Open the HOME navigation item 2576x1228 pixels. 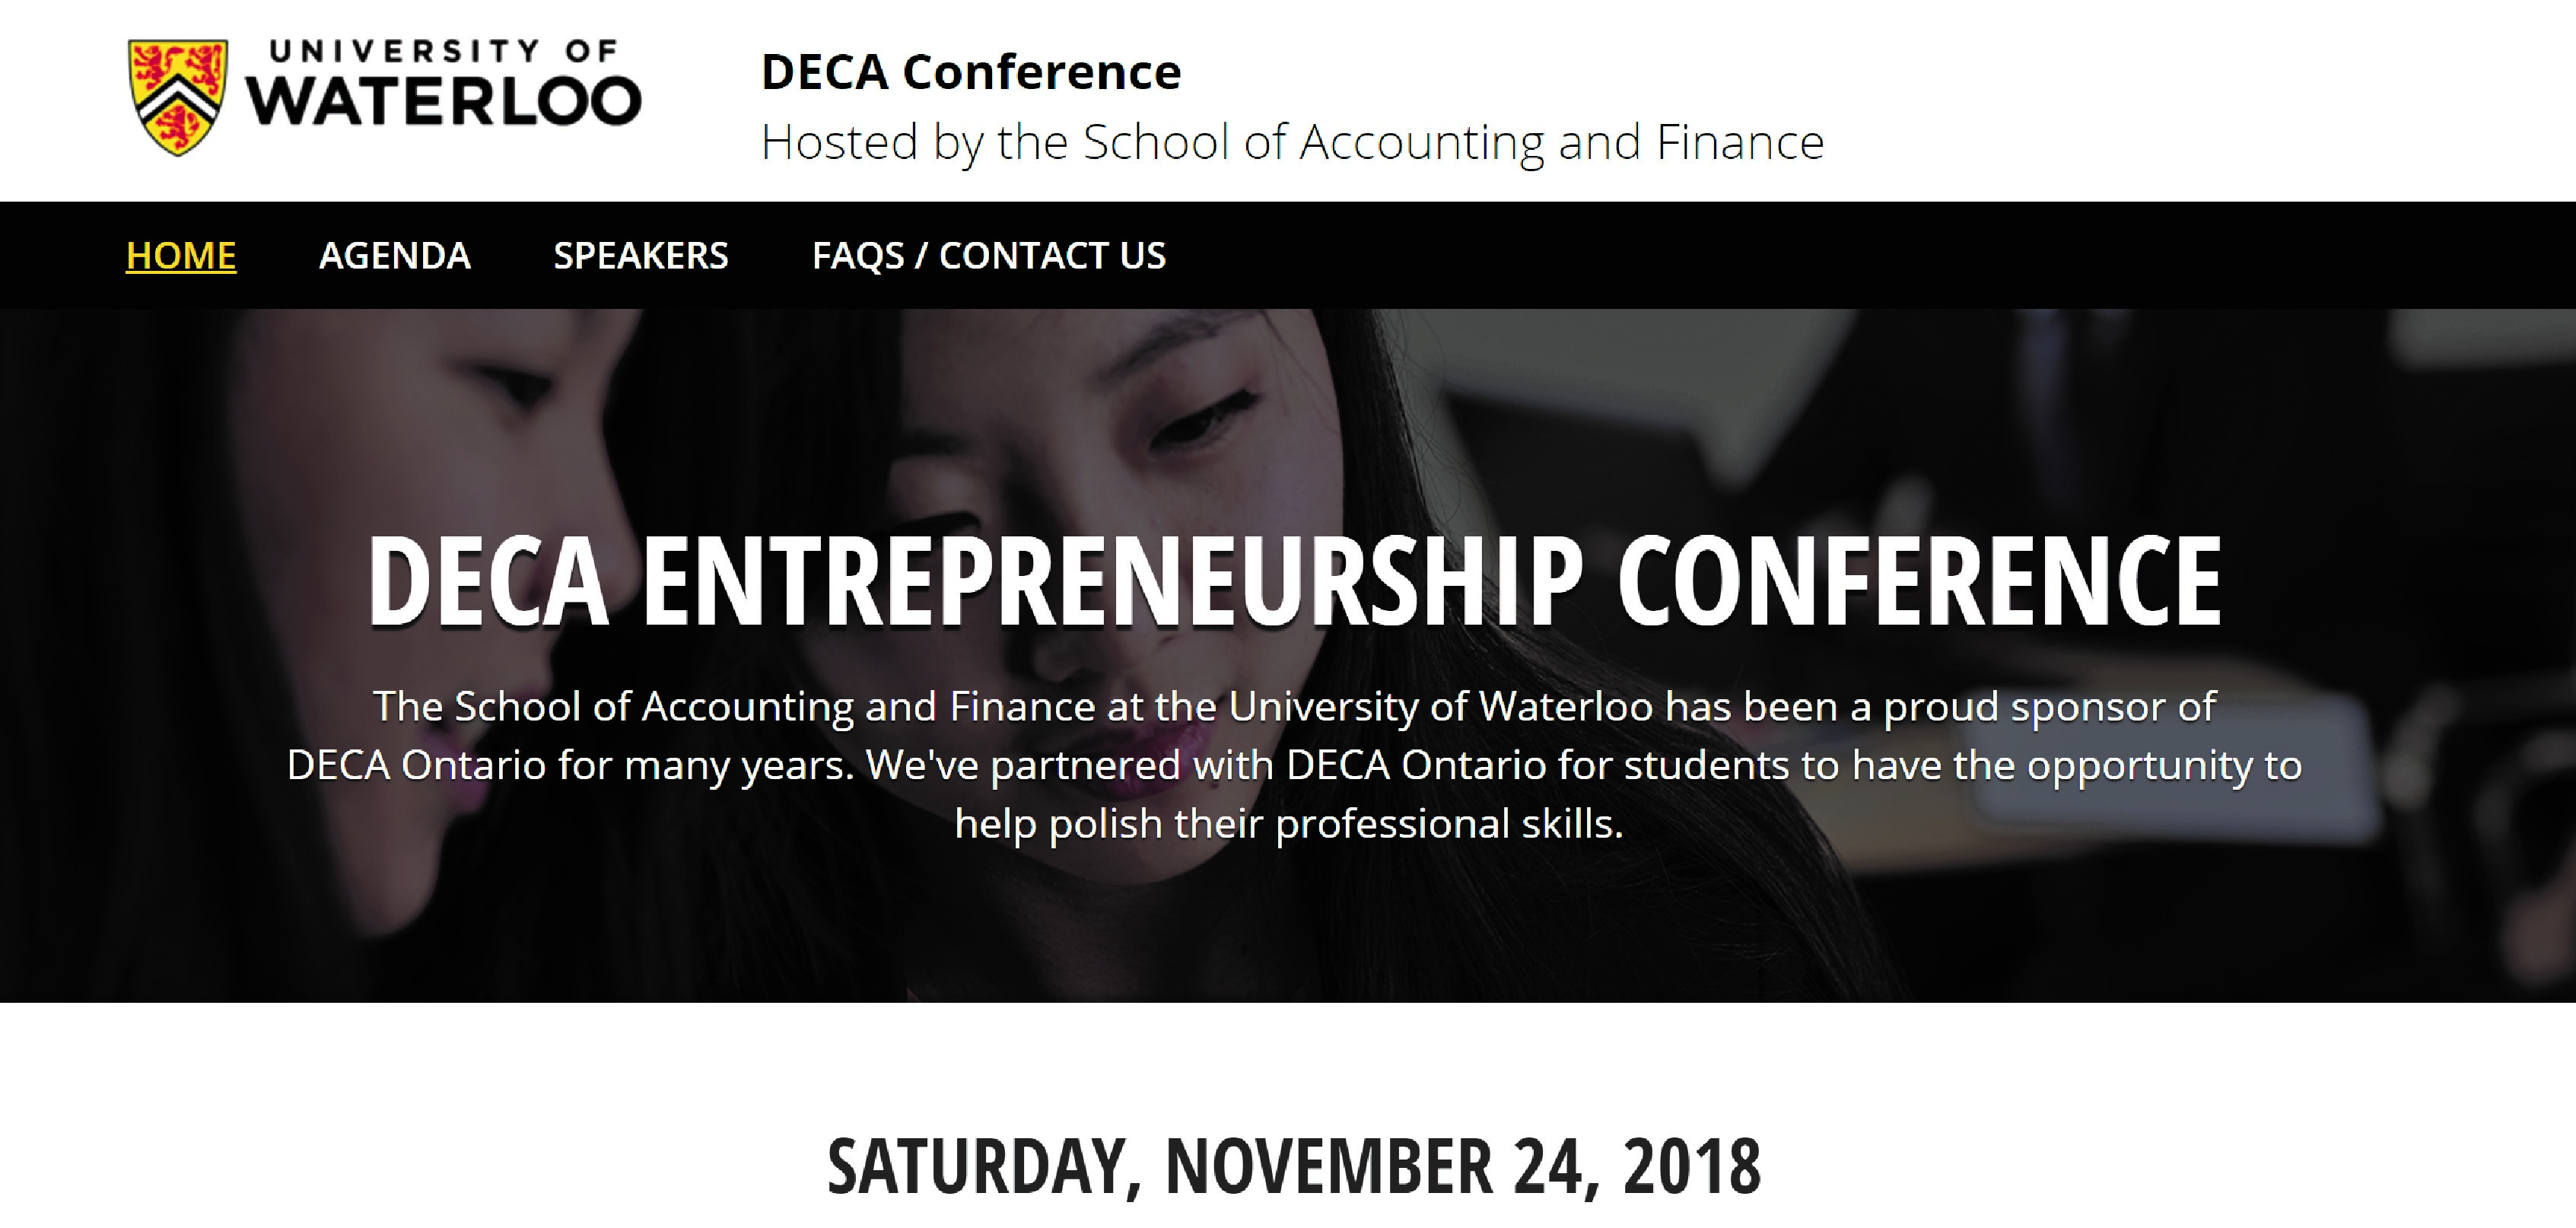tap(181, 255)
